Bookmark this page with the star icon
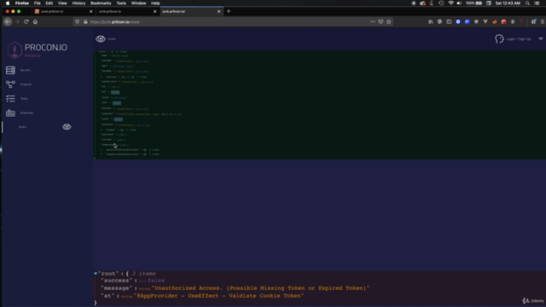 pos(389,21)
